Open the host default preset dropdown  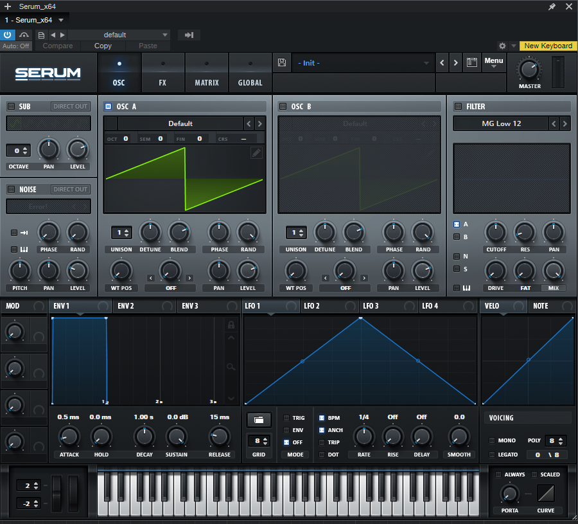tap(119, 35)
